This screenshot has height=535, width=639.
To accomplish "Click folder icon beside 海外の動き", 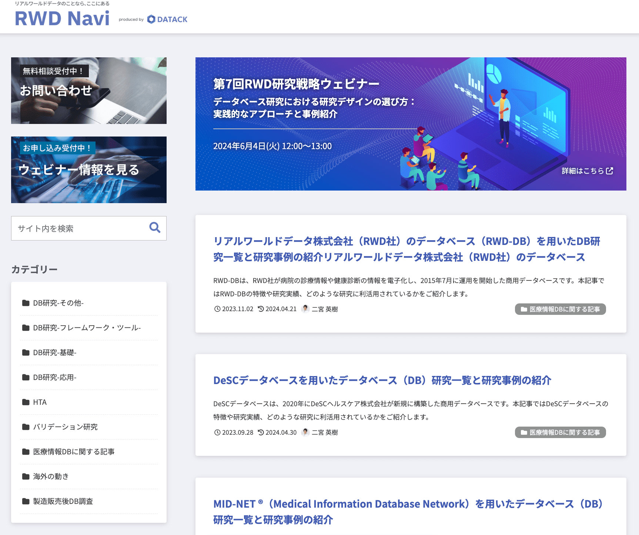I will 26,477.
